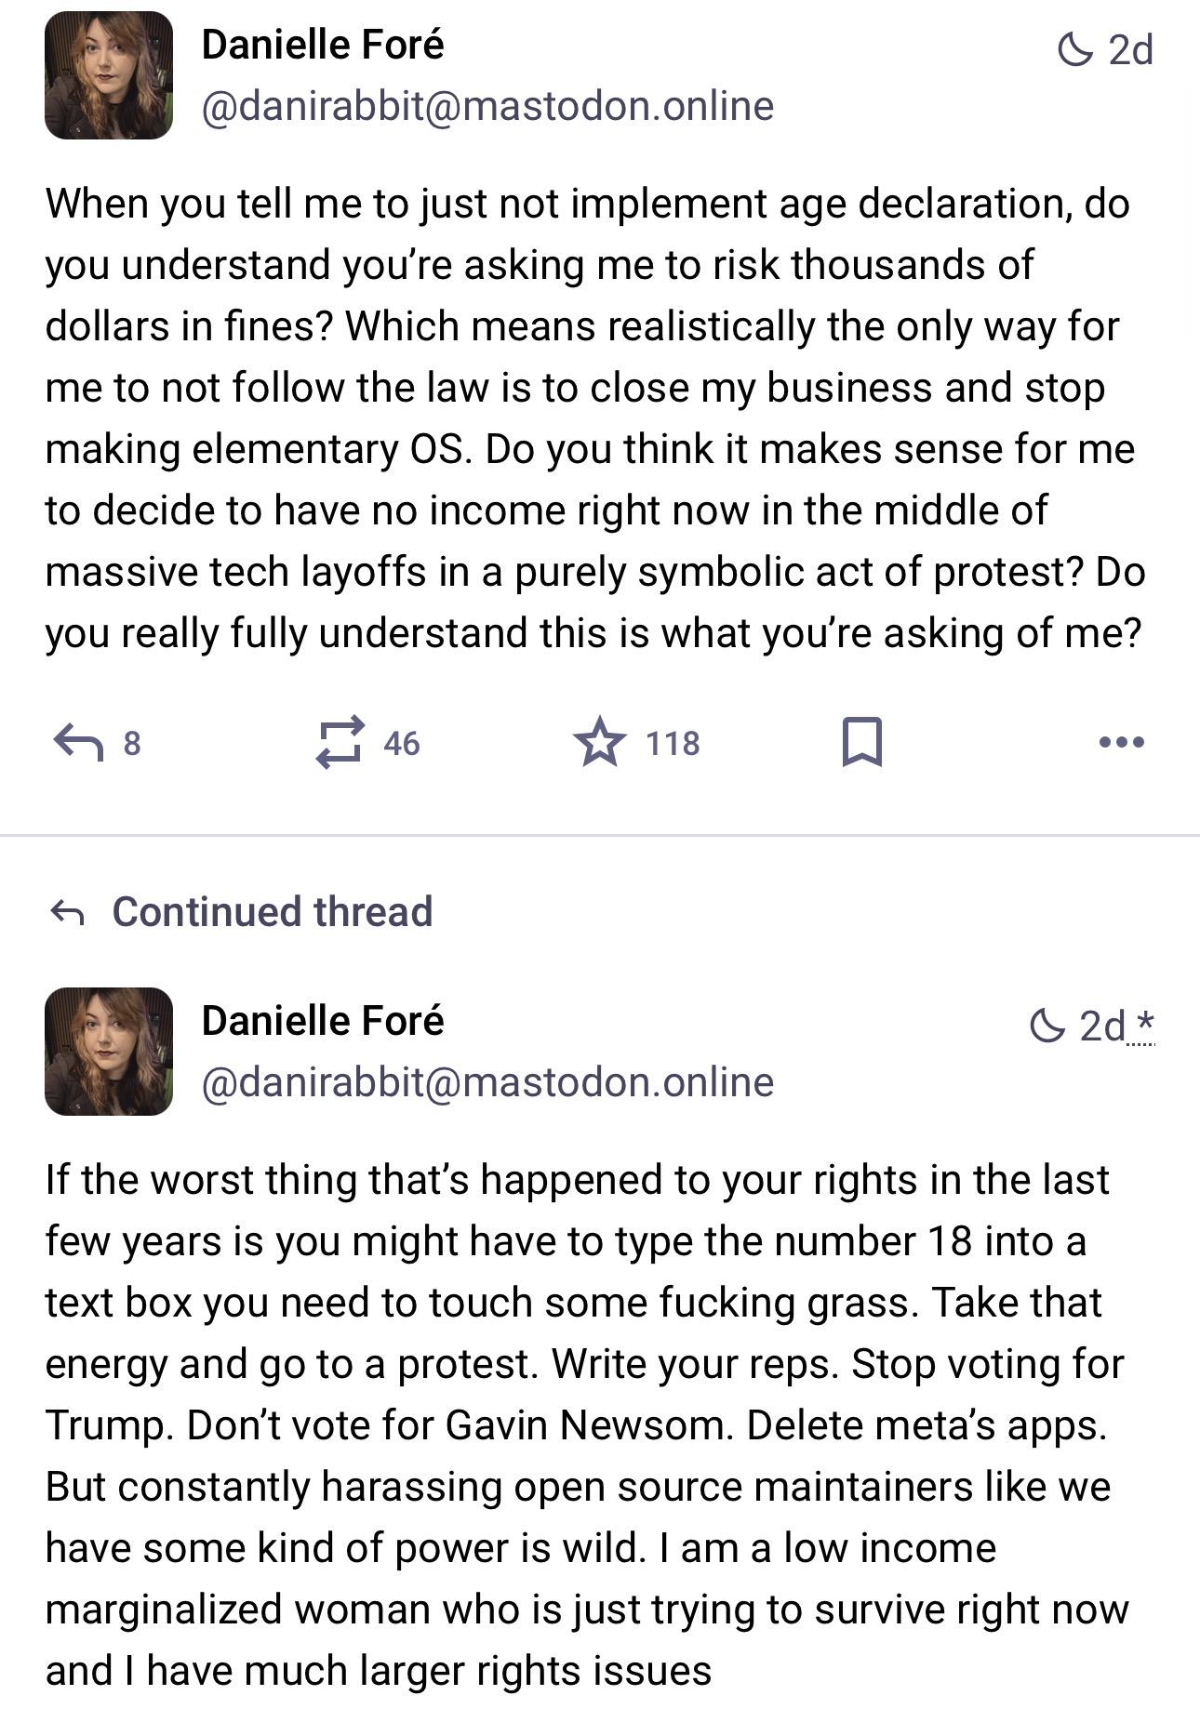Click the moon visibility icon on the first post
The image size is (1200, 1722).
pyautogui.click(x=1075, y=49)
